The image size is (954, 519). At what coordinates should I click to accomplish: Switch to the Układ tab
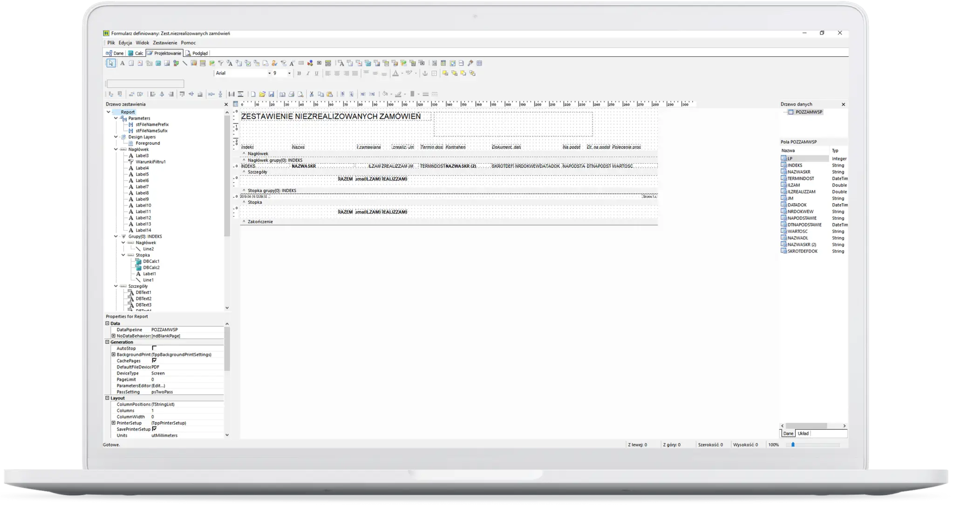pyautogui.click(x=803, y=433)
